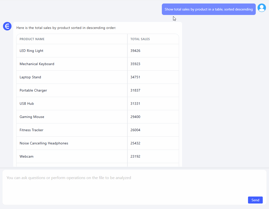Select the Noise Cancelling Headphones cell
The image size is (269, 209).
44,143
